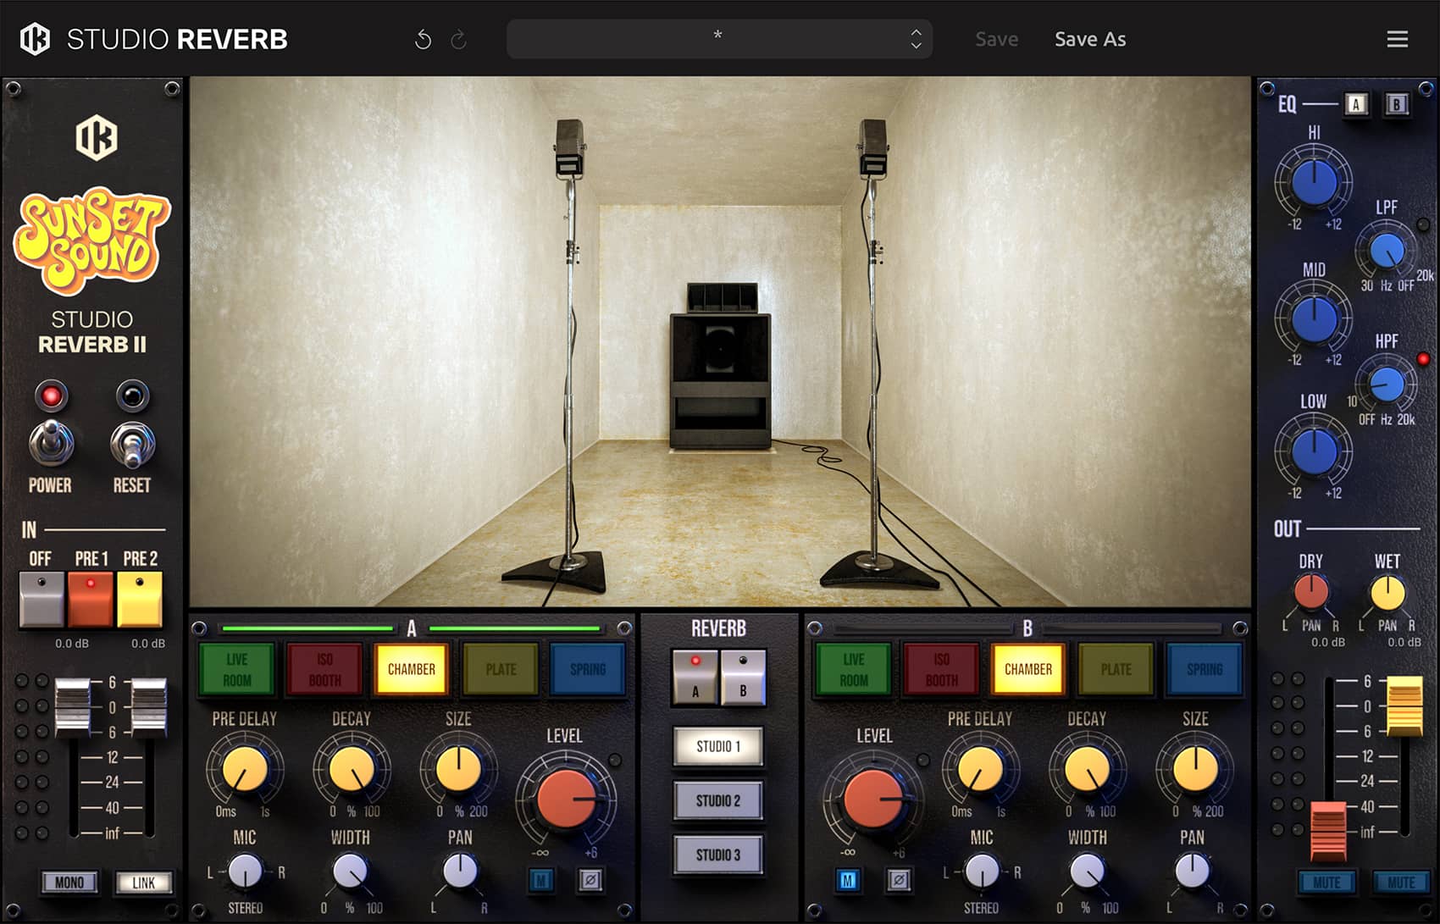
Task: Flip the RESET toggle switch
Action: pos(132,443)
